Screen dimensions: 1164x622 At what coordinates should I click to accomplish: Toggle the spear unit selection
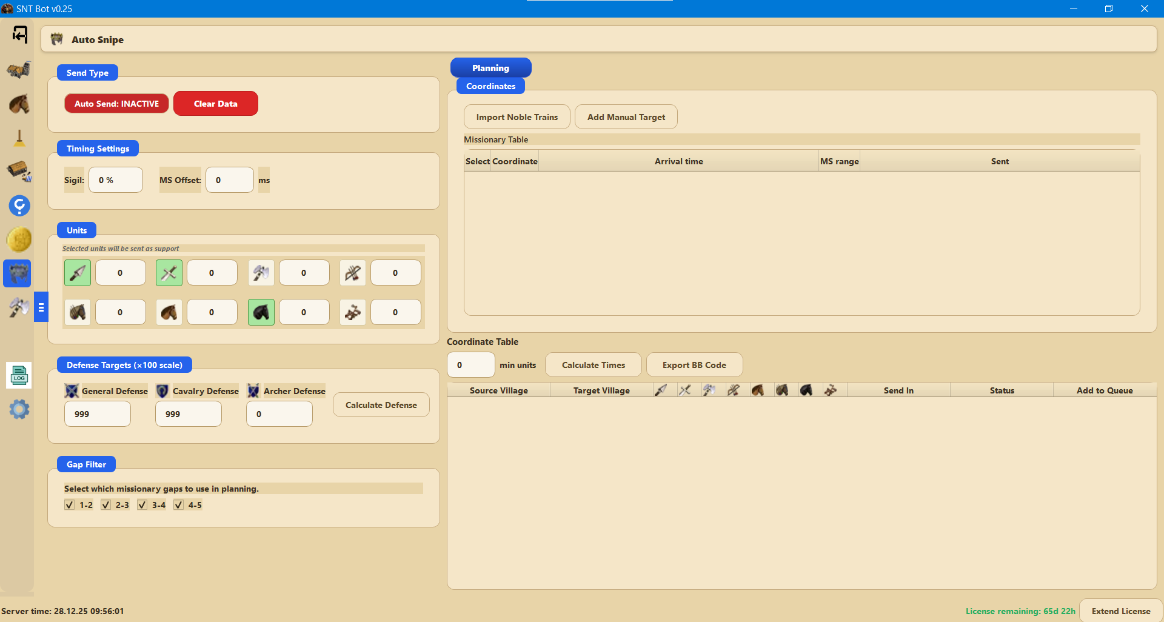pos(78,273)
